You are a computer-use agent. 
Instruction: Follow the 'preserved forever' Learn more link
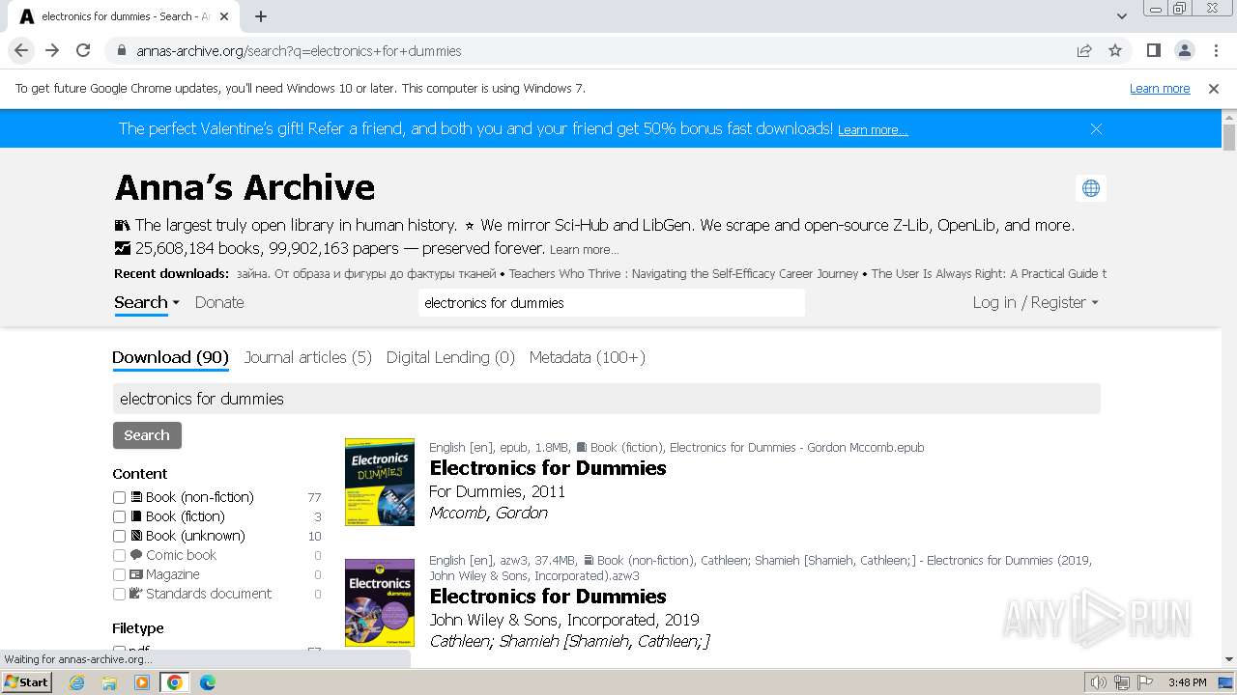click(584, 250)
